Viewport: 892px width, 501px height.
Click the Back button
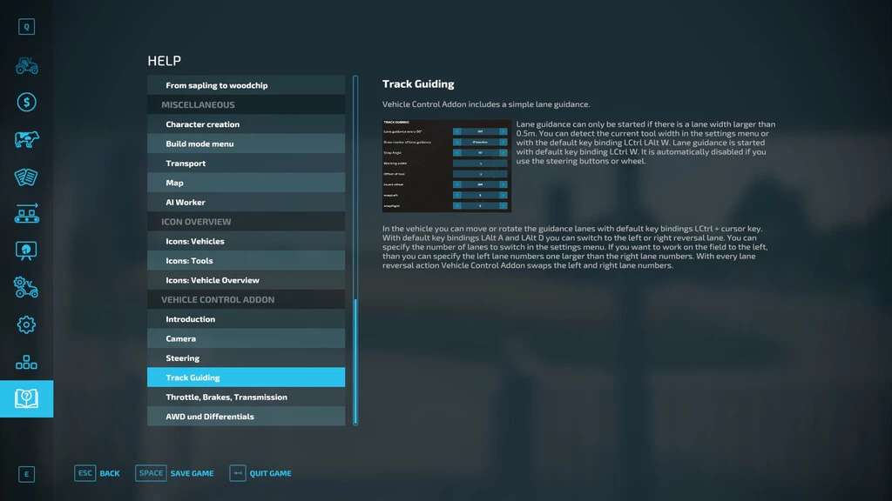[x=98, y=473]
